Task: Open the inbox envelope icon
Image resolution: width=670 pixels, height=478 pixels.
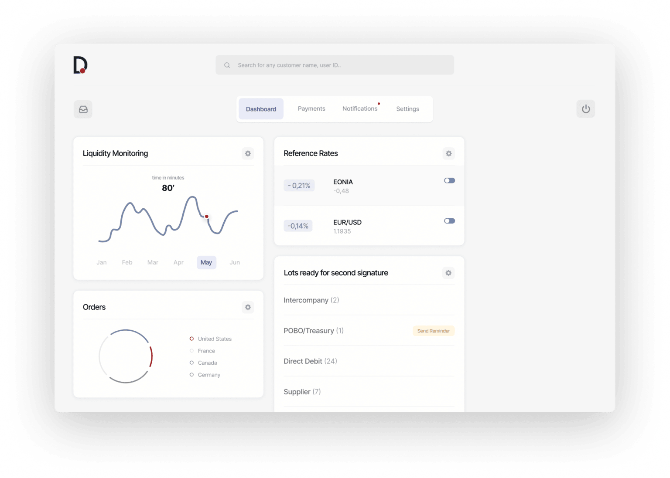Action: (83, 109)
